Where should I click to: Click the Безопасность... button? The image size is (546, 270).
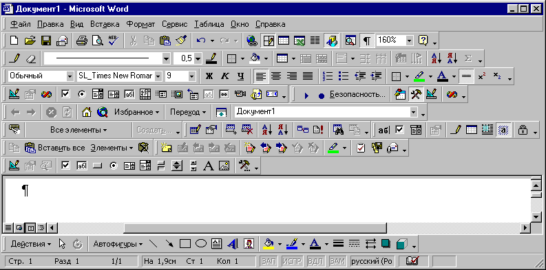357,94
